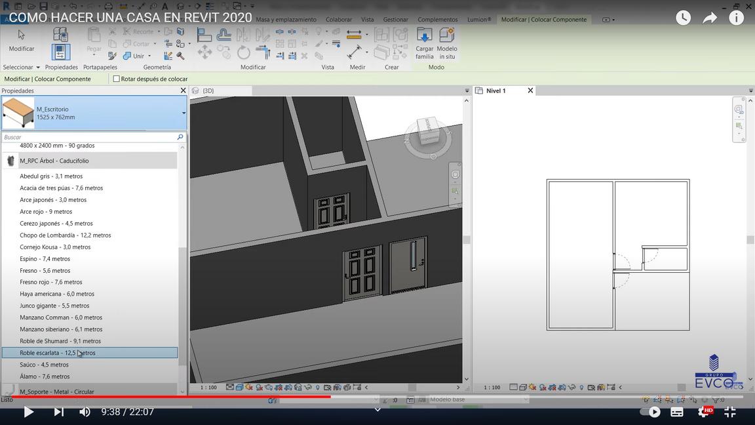The width and height of the screenshot is (755, 425).
Task: Open the YouTube settings gear
Action: pyautogui.click(x=704, y=412)
